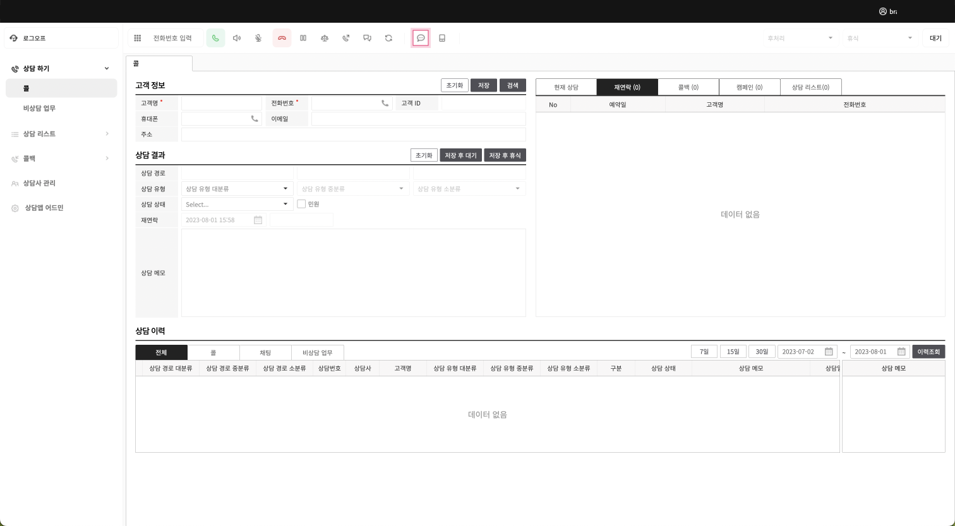Viewport: 955px width, 526px height.
Task: Click into the 상담 메모 text area
Action: coord(353,273)
